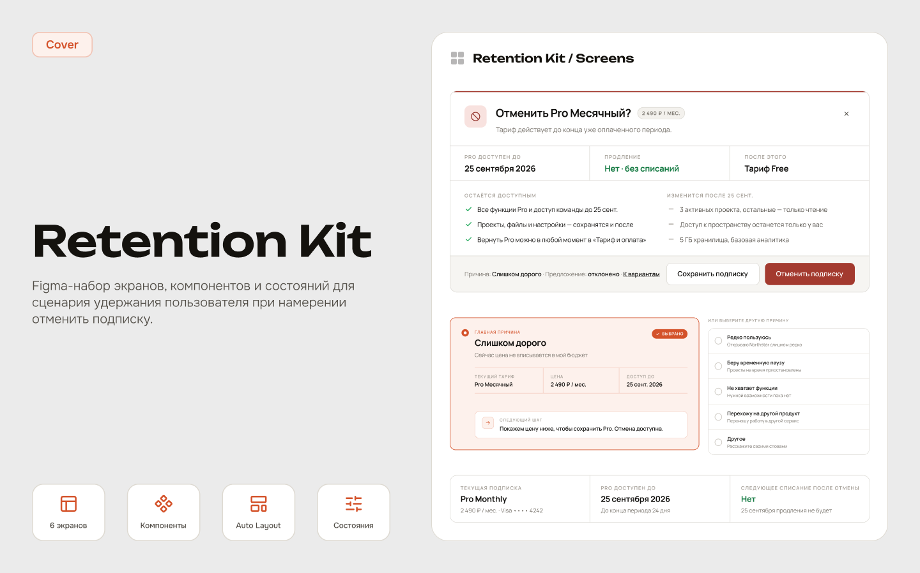Click the red cancel circle icon
This screenshot has height=573, width=920.
tap(475, 117)
